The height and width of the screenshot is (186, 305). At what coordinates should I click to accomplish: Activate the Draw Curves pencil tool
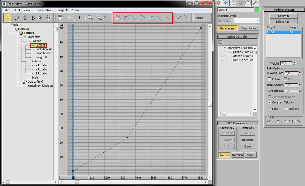(x=16, y=18)
